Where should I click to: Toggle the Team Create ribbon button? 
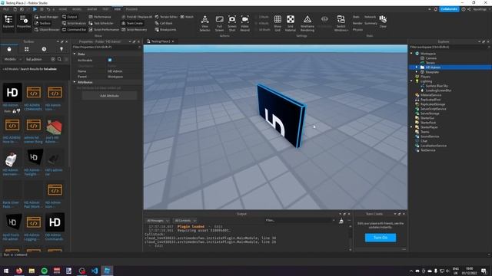(132, 23)
